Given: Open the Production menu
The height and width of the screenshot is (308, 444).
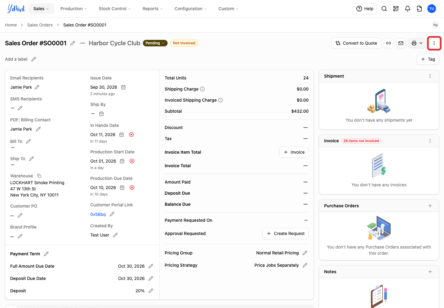Looking at the screenshot, I should tap(74, 9).
